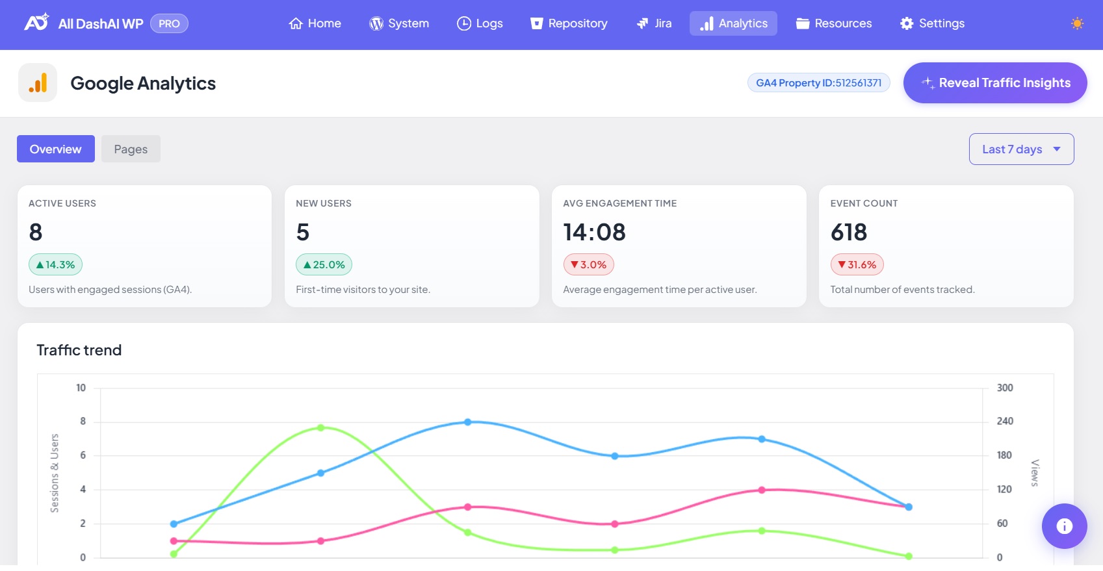The width and height of the screenshot is (1103, 571).
Task: Click the GA4 Property ID badge
Action: click(818, 83)
